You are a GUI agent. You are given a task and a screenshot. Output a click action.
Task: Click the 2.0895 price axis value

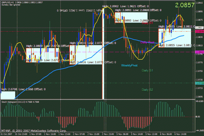[x=199, y=11]
